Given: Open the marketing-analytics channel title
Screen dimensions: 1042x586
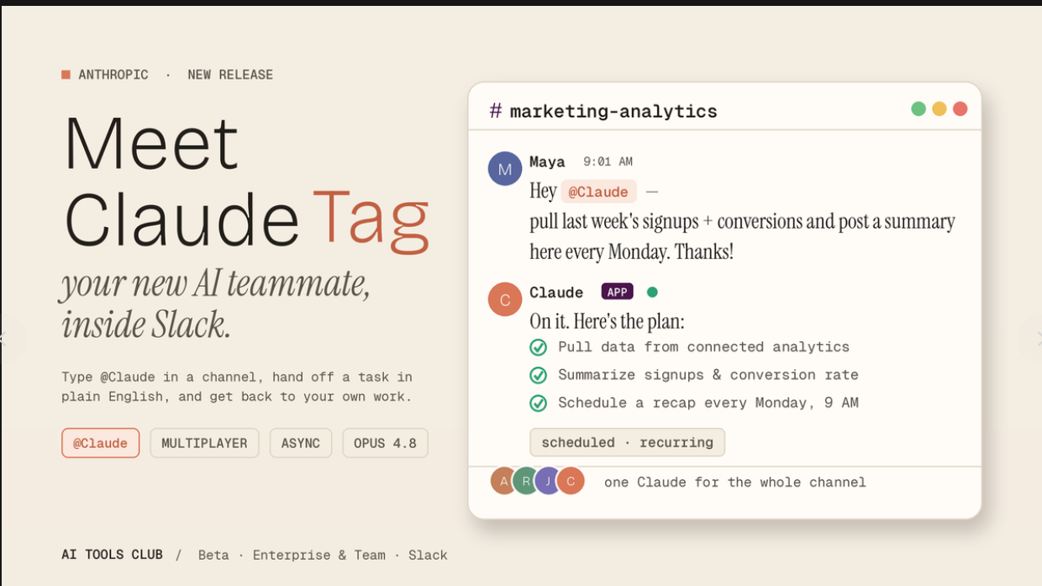Looking at the screenshot, I should click(613, 111).
